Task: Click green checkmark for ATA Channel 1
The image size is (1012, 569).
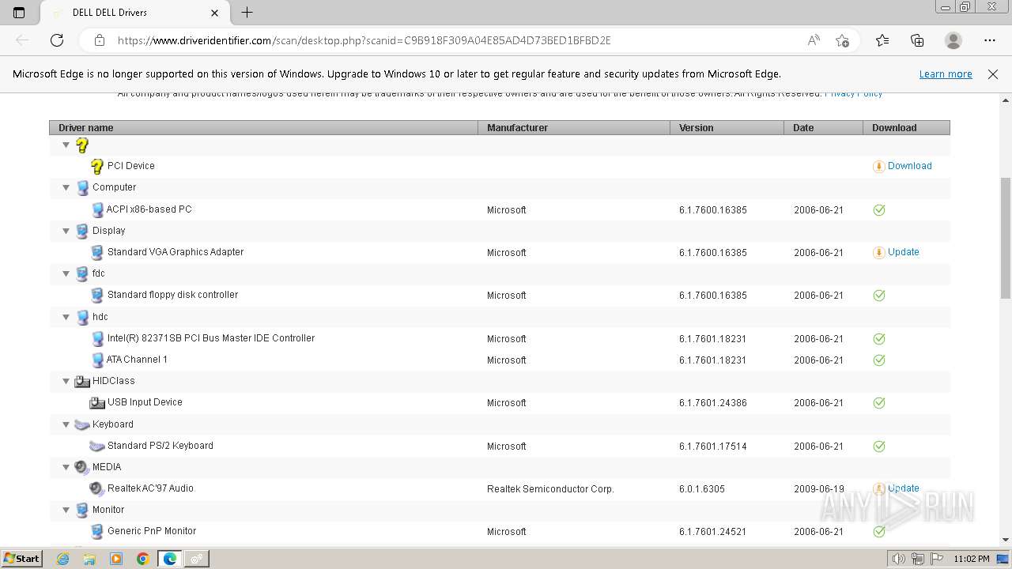Action: click(878, 360)
